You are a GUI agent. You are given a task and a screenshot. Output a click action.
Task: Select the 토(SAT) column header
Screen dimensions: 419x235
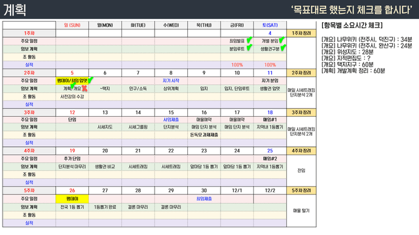(x=270, y=25)
